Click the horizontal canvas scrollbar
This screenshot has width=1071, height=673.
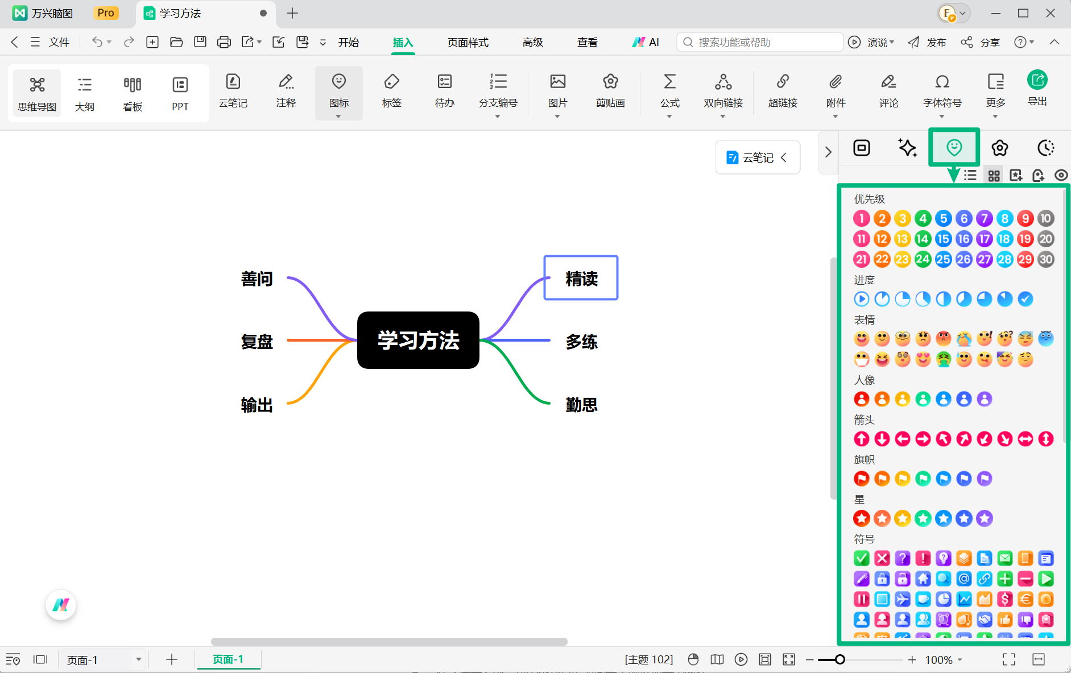click(389, 642)
